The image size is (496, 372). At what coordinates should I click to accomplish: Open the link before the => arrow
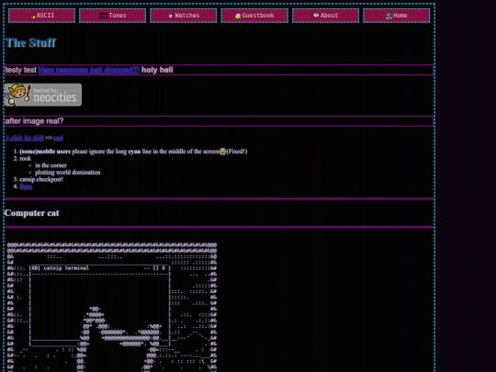click(x=25, y=138)
